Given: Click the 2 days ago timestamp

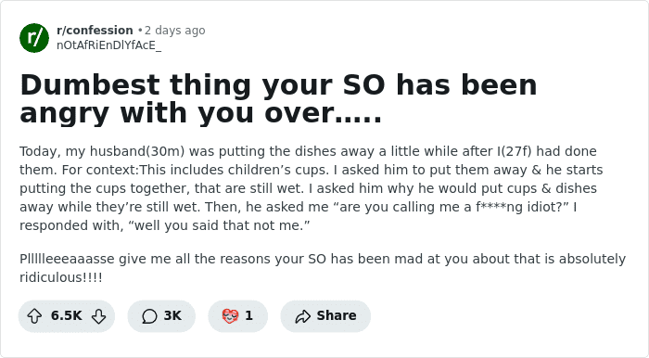Looking at the screenshot, I should (174, 31).
